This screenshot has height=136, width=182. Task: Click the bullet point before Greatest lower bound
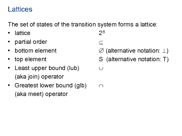pos(9,85)
